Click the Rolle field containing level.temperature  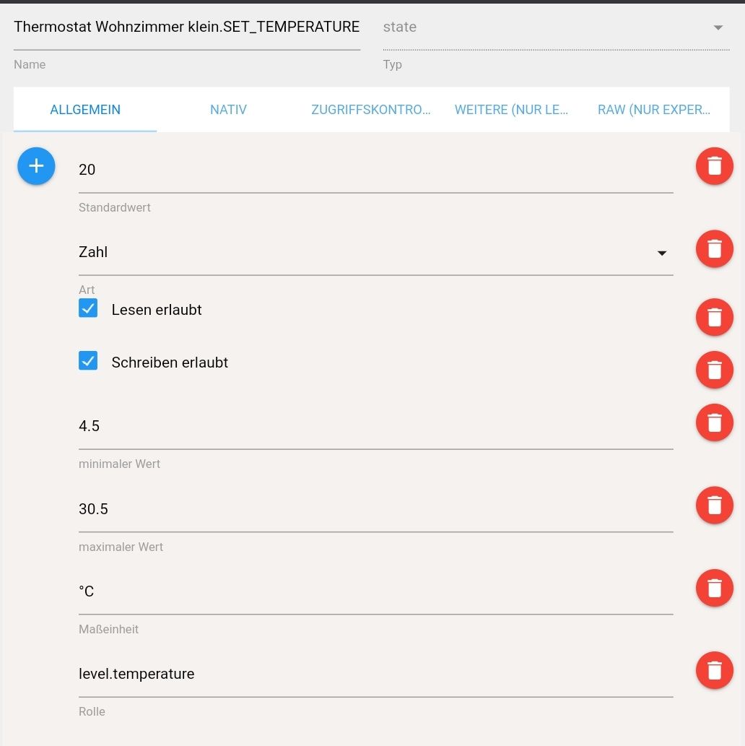click(376, 675)
